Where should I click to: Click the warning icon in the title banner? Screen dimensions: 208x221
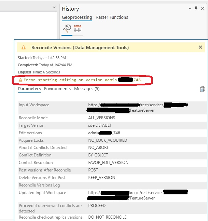tap(24, 47)
